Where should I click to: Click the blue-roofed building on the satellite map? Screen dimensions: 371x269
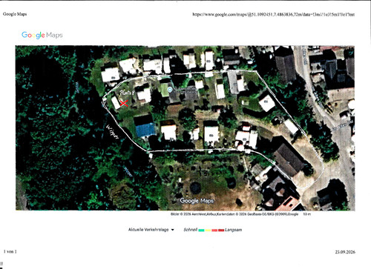[145, 130]
